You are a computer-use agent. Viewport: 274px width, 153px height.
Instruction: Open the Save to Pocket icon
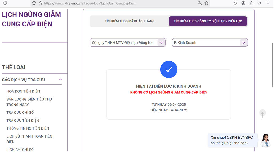[235, 3]
